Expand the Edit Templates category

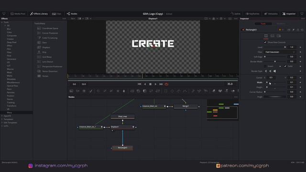(x=2, y=123)
